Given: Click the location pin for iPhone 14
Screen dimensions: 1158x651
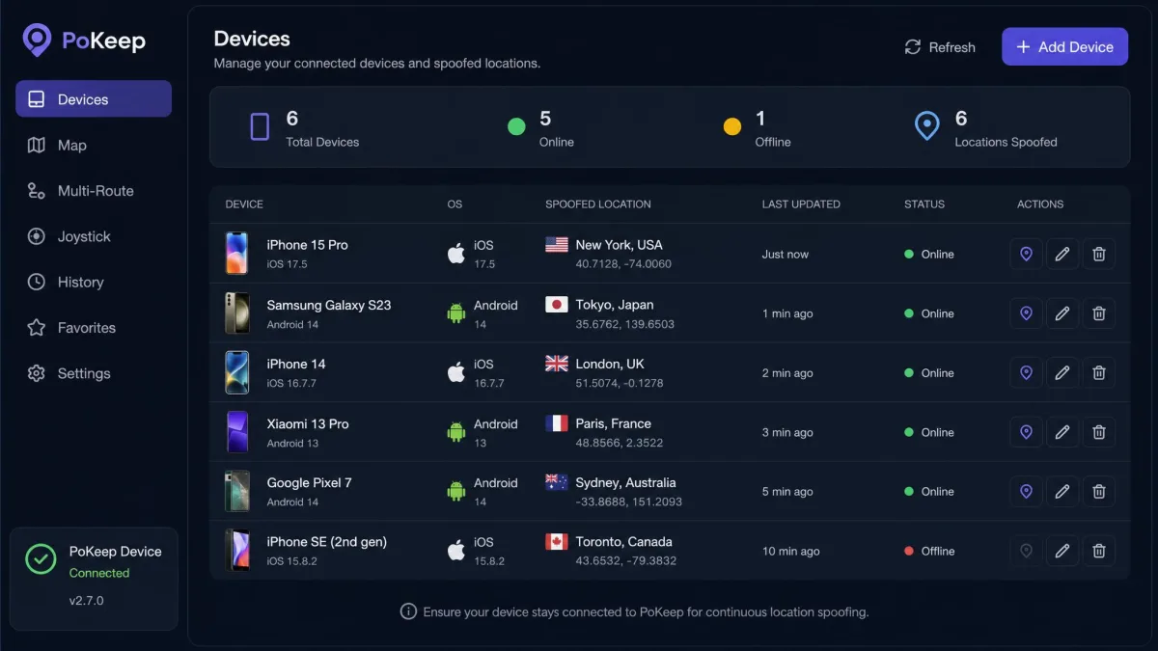Looking at the screenshot, I should (x=1026, y=372).
